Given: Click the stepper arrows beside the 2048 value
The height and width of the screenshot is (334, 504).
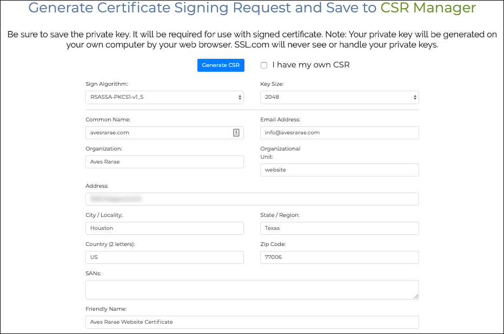Looking at the screenshot, I should click(414, 98).
